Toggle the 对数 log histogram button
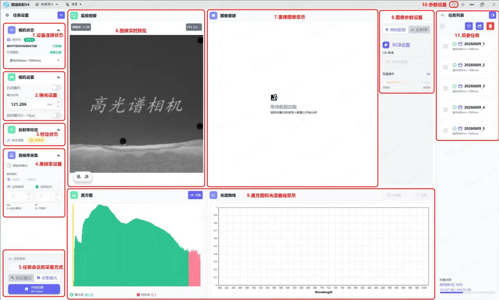 196,195
